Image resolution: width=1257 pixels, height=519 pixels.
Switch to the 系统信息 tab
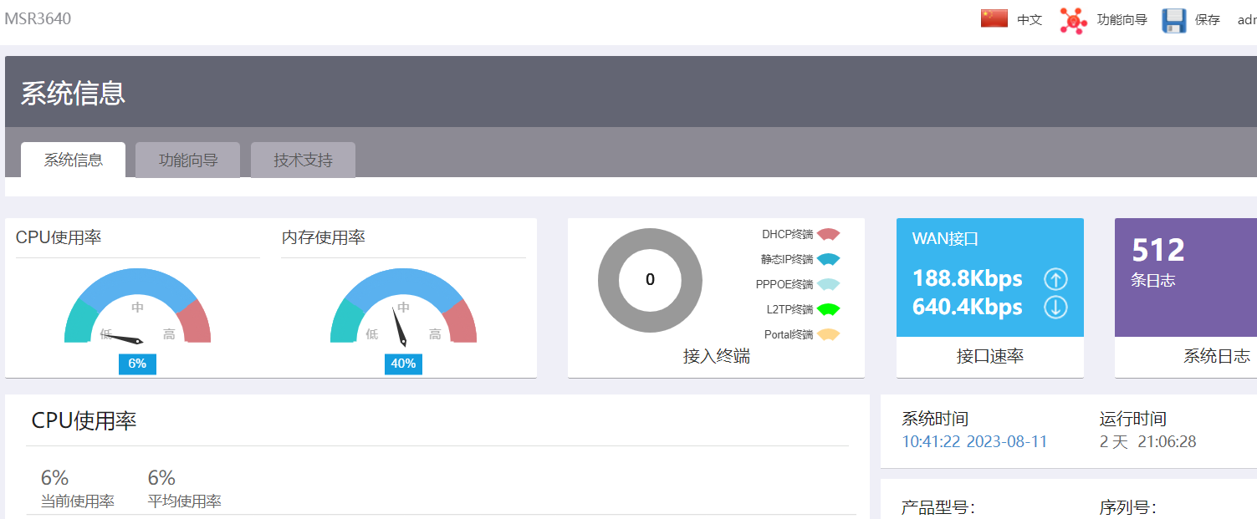tap(74, 160)
